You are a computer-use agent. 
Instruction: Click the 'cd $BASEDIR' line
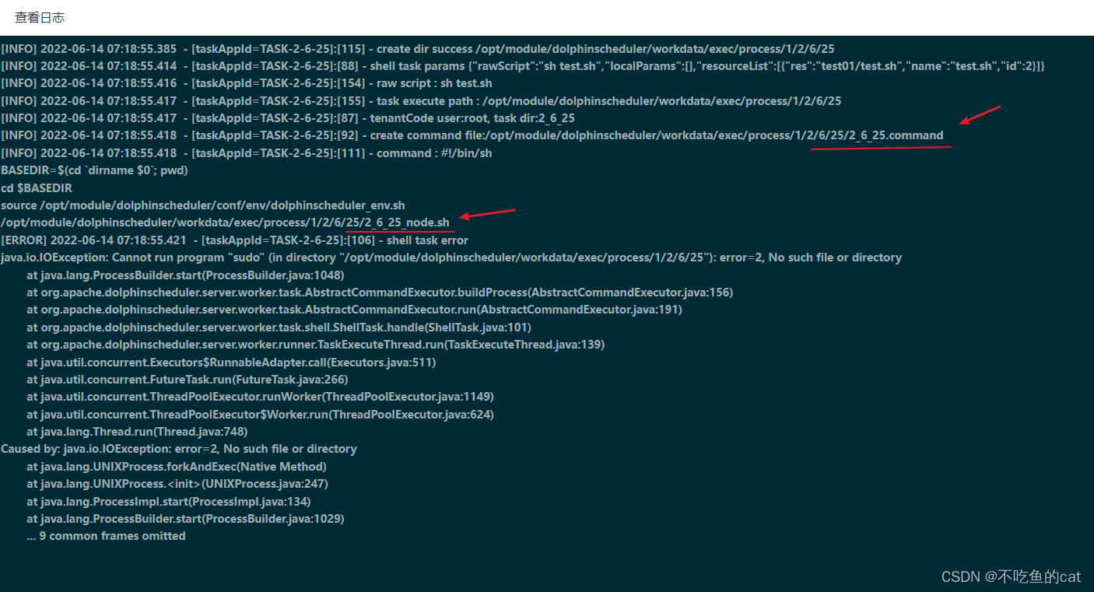pos(37,188)
